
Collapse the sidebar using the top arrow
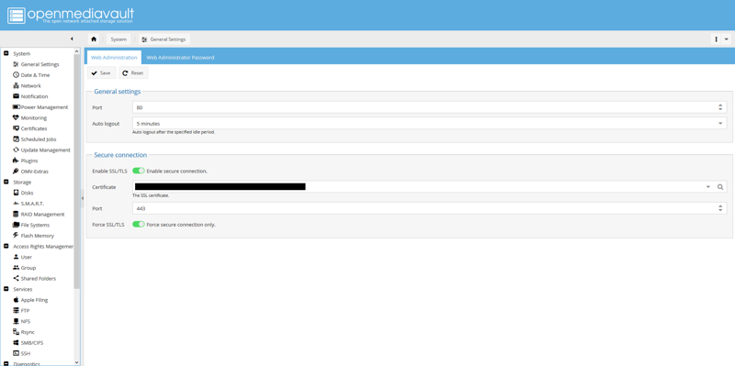click(72, 39)
